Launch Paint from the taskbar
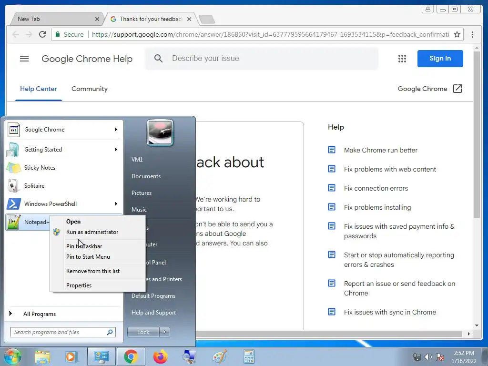The image size is (488, 366). point(219,356)
